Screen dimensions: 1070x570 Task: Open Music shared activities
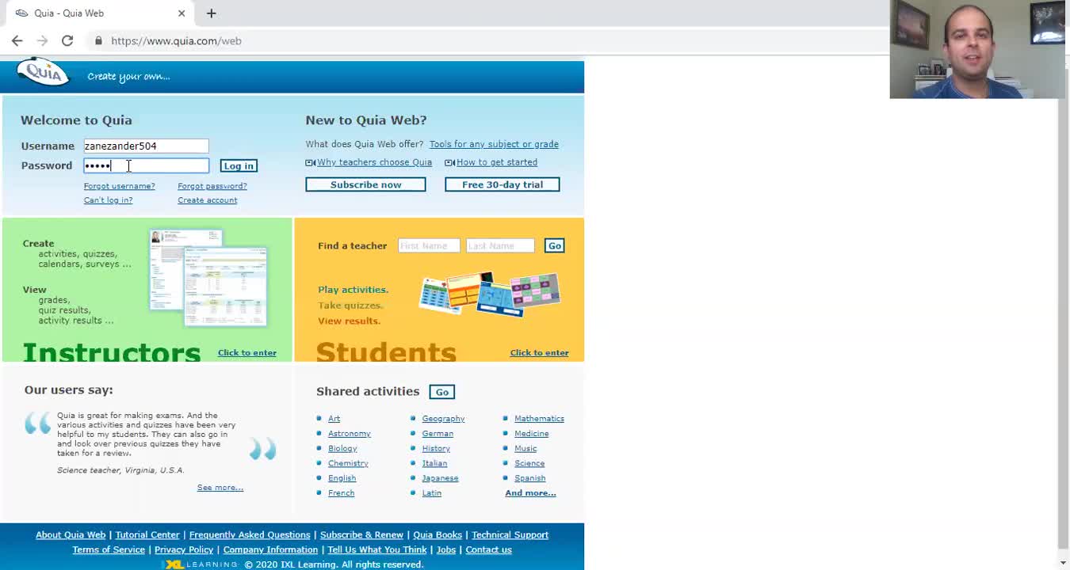tap(525, 449)
